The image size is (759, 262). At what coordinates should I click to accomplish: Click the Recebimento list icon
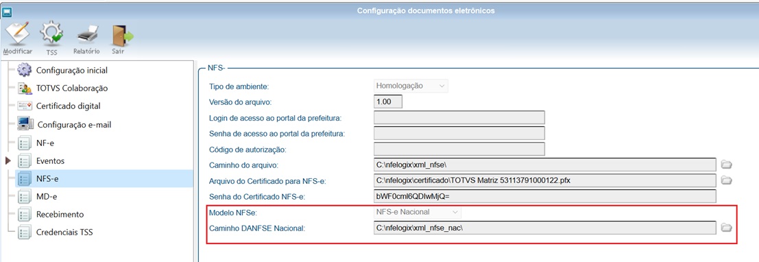click(24, 215)
